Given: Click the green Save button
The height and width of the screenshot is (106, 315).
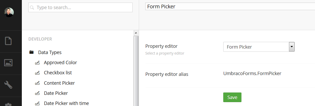Looking at the screenshot, I should (232, 97).
